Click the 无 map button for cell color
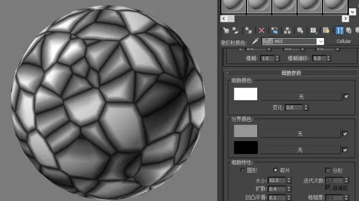Image resolution: width=359 pixels, height=201 pixels. pyautogui.click(x=301, y=97)
